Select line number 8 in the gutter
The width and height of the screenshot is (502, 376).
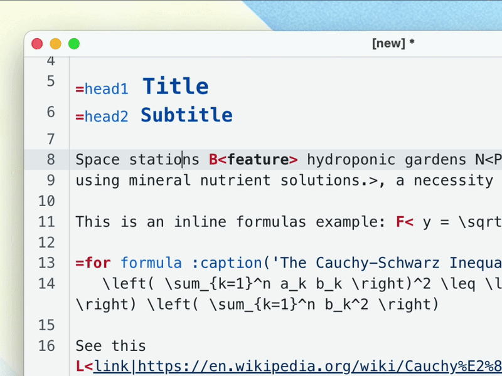tap(50, 160)
